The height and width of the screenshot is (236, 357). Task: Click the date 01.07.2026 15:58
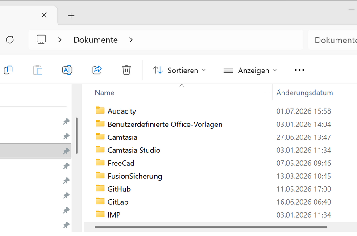[303, 111]
